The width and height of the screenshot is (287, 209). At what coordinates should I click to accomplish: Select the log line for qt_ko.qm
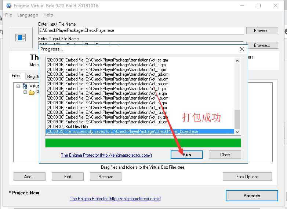[x=140, y=98]
